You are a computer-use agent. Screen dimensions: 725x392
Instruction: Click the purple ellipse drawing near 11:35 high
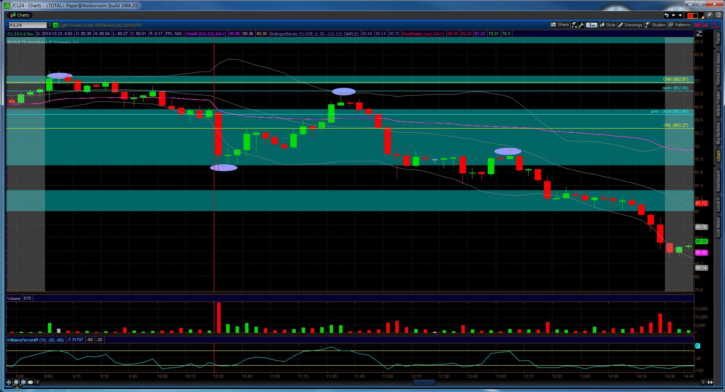(x=344, y=91)
